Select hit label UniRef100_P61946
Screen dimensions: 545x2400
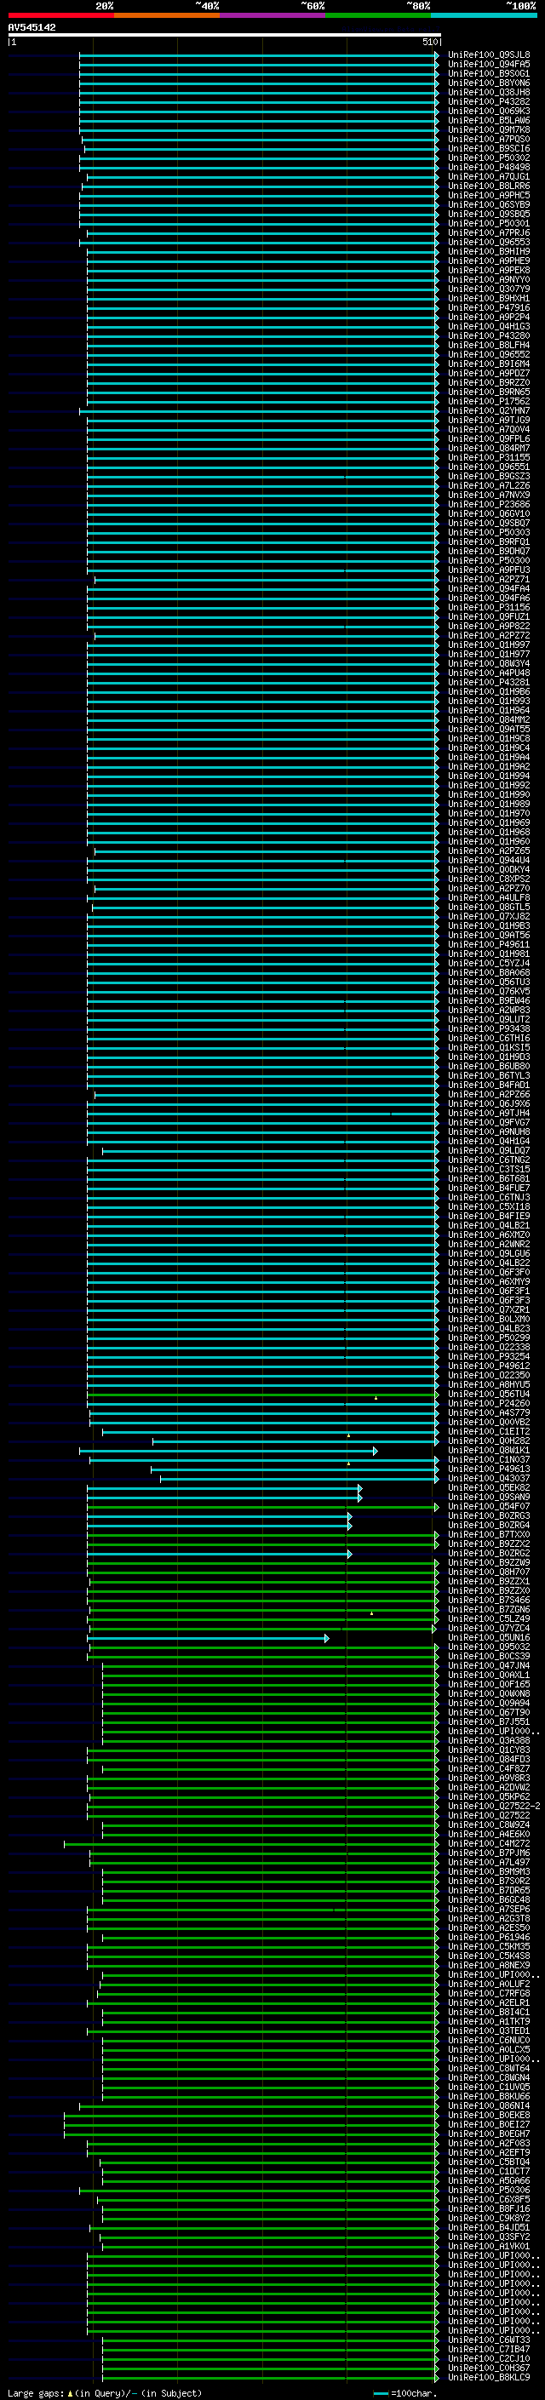tap(488, 1937)
